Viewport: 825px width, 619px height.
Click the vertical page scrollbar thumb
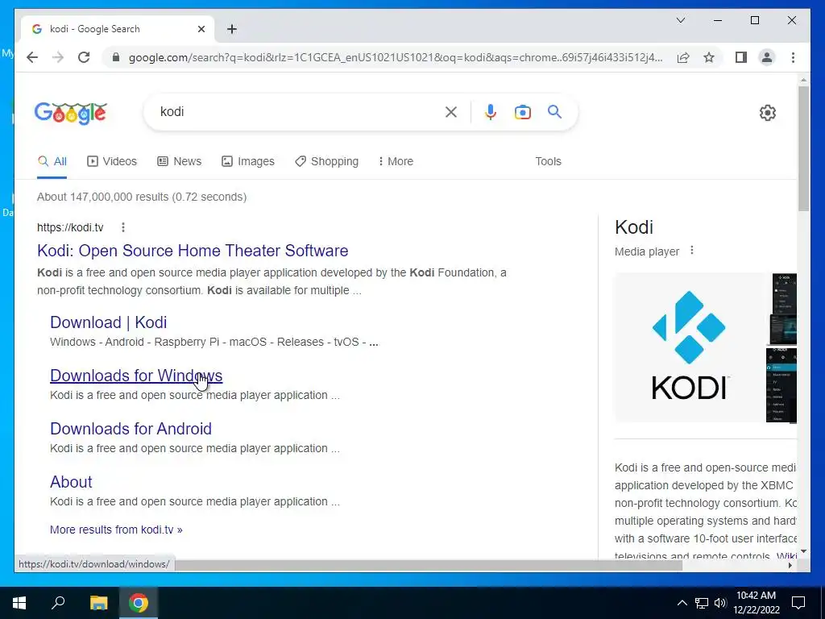click(x=803, y=148)
